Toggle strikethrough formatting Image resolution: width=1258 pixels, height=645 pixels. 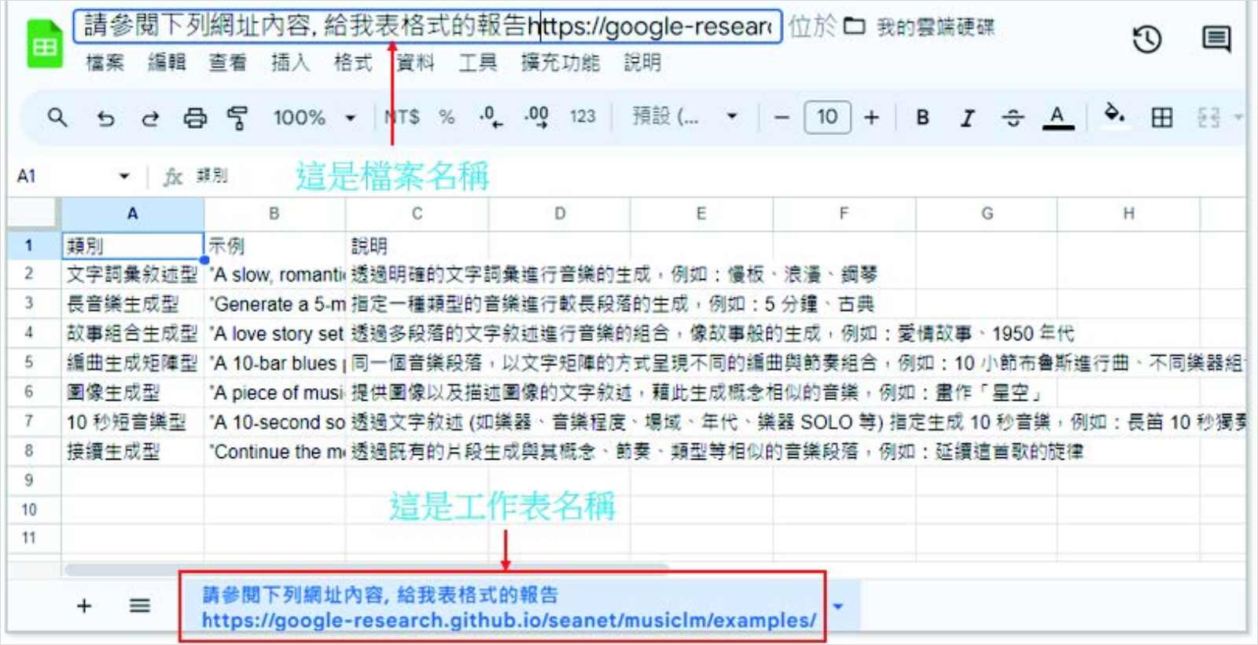pos(1013,118)
